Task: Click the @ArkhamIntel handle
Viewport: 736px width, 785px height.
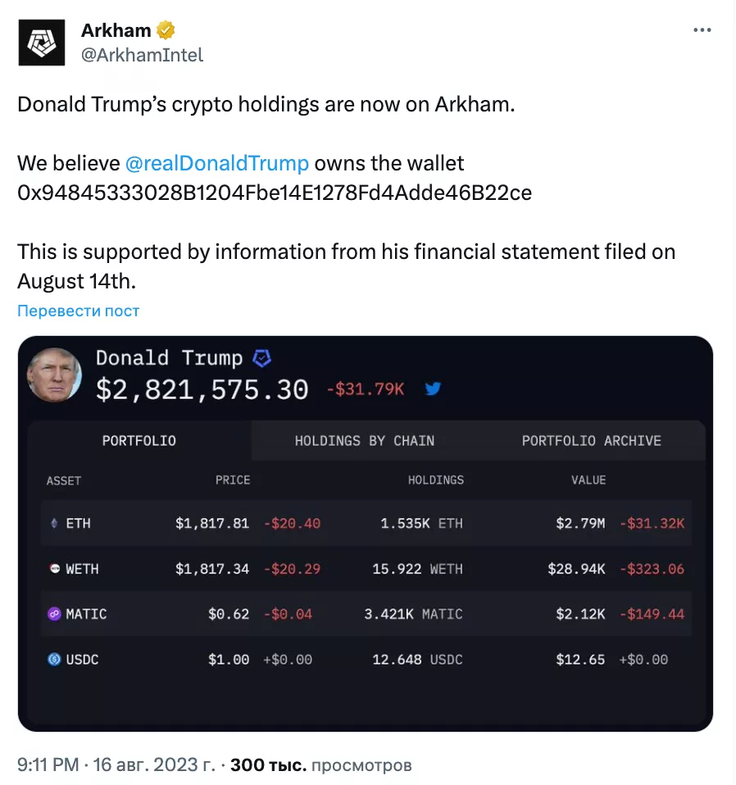Action: click(x=142, y=55)
